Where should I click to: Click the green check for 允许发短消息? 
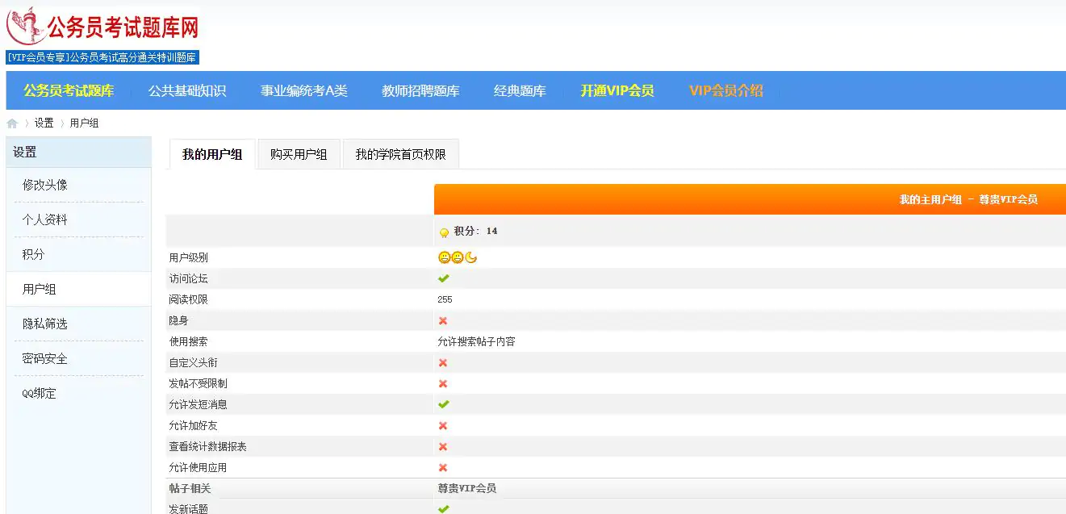(x=443, y=404)
